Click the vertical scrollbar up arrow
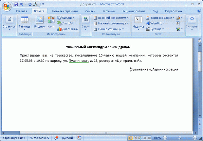203x141 pixels. click(200, 46)
